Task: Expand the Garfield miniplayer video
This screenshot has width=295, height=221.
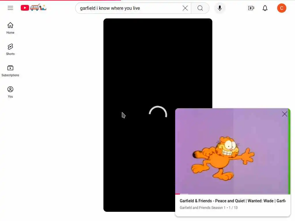Action: 232,151
